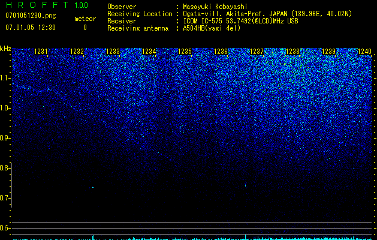The image size is (377, 240).
Task: Select the version number 1.0.0
Action: pyautogui.click(x=81, y=5)
